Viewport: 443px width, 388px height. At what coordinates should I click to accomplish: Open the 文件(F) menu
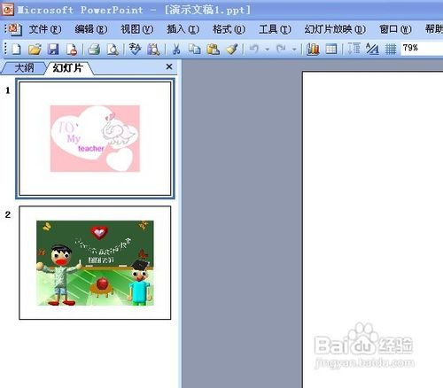pyautogui.click(x=45, y=29)
